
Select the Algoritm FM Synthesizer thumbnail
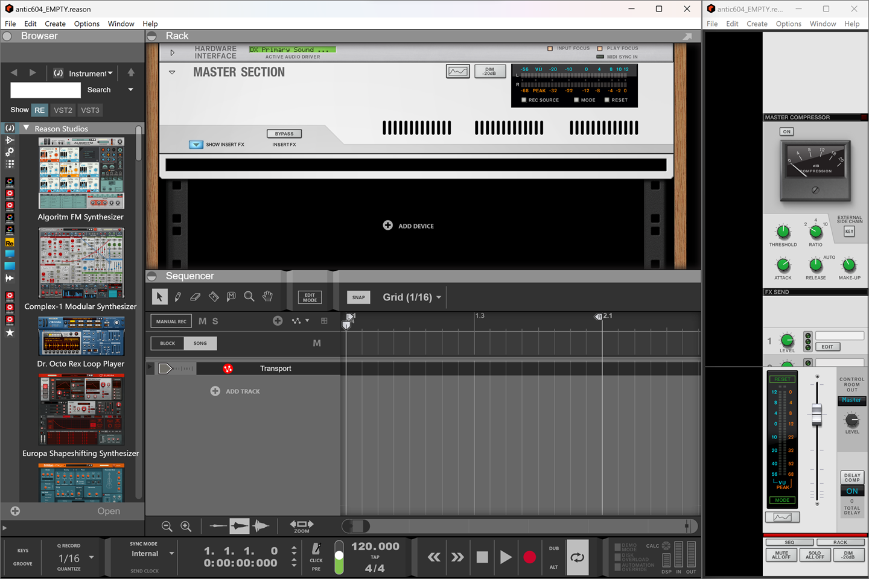click(81, 173)
